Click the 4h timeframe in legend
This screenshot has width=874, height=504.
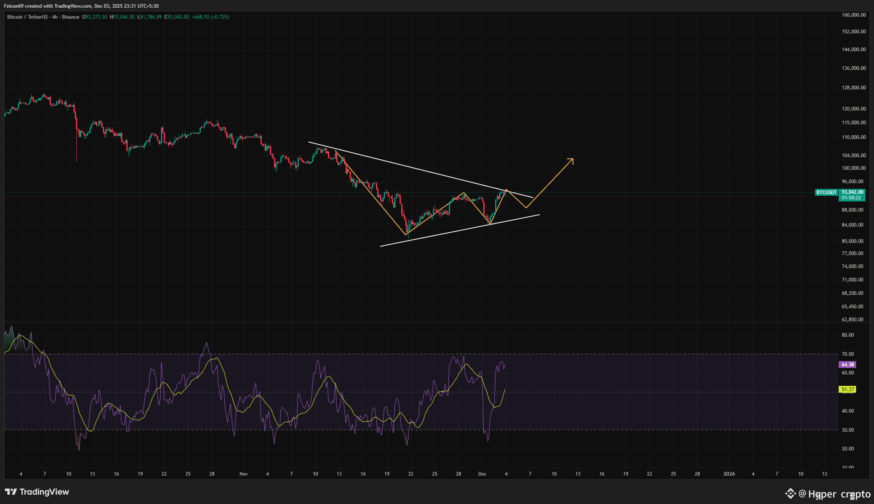click(55, 17)
